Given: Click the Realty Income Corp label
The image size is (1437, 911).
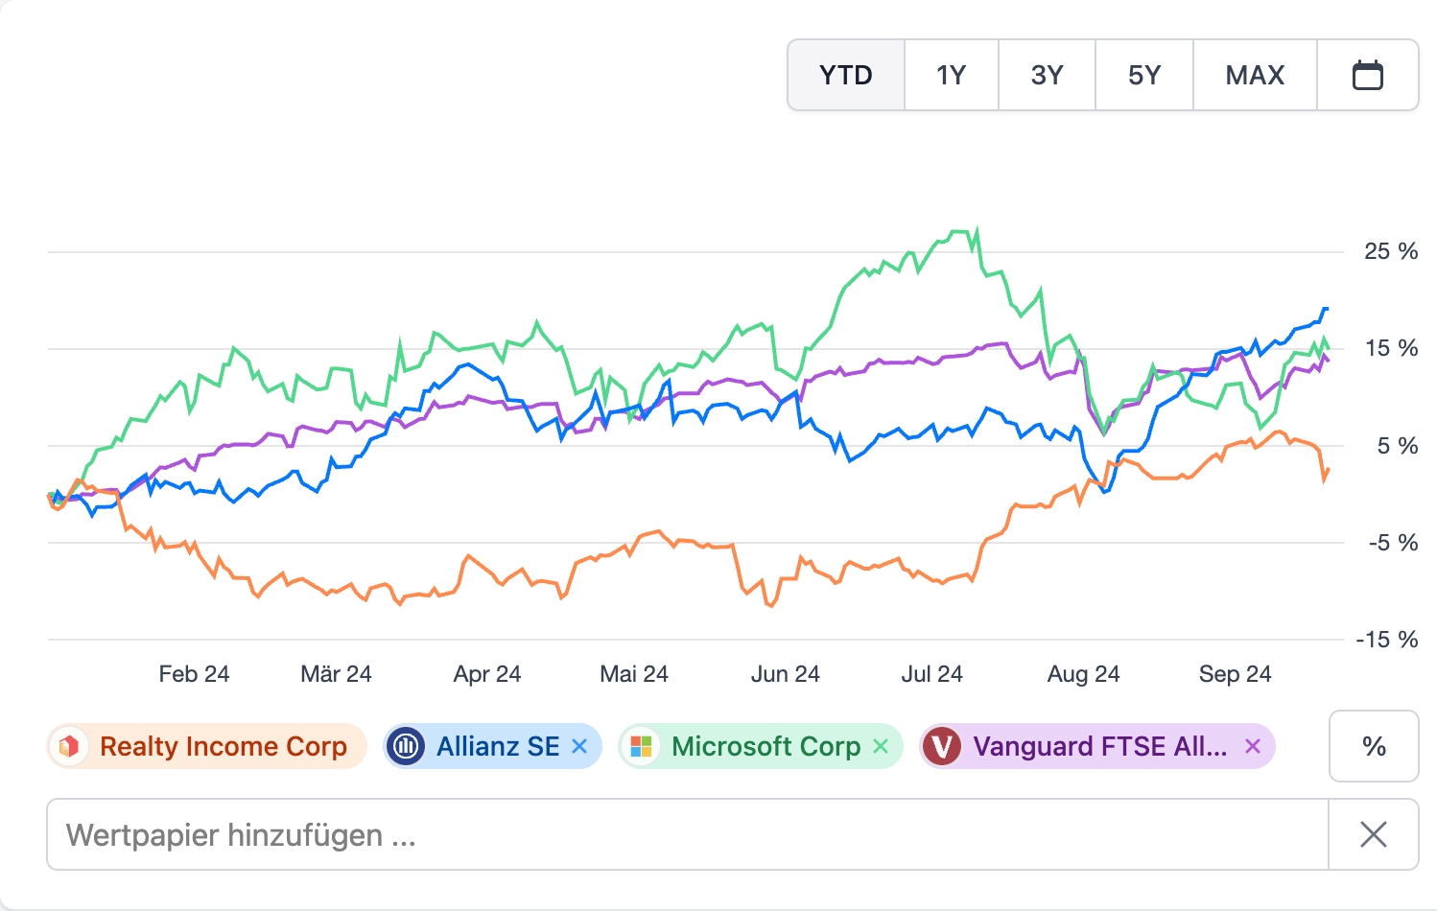Looking at the screenshot, I should coord(223,746).
